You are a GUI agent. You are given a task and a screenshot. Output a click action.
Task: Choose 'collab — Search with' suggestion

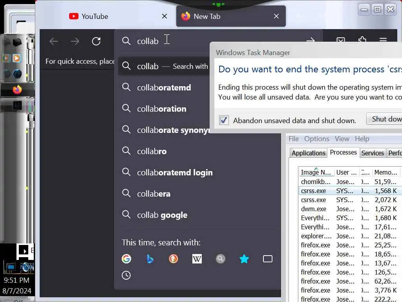164,66
